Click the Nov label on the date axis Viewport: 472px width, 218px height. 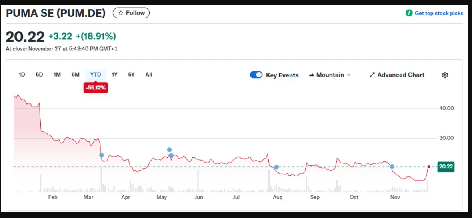point(395,197)
